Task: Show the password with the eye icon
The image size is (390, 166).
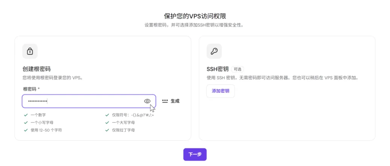Action: click(x=147, y=101)
